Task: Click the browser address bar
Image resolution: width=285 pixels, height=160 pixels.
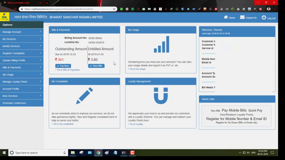Action: click(x=67, y=9)
